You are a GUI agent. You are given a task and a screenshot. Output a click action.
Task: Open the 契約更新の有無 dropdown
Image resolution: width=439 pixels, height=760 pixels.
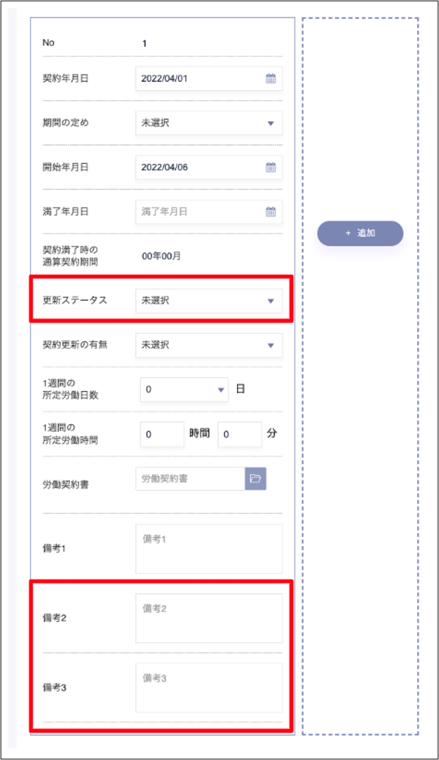pyautogui.click(x=209, y=345)
